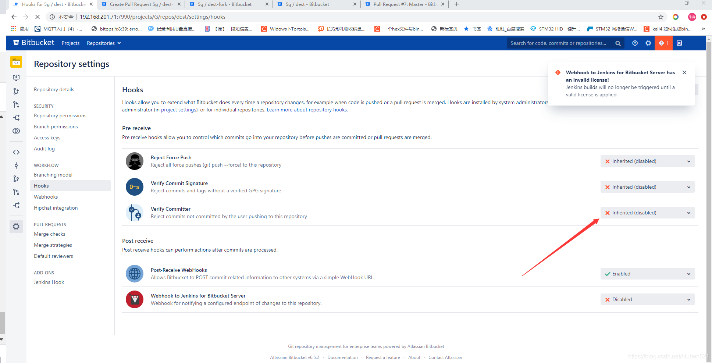This screenshot has height=363, width=712.
Task: Enable the Reject Force Push hook
Action: (x=647, y=161)
